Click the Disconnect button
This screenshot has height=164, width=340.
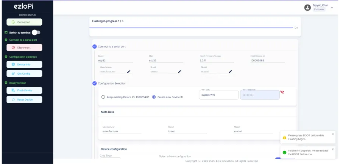24,48
